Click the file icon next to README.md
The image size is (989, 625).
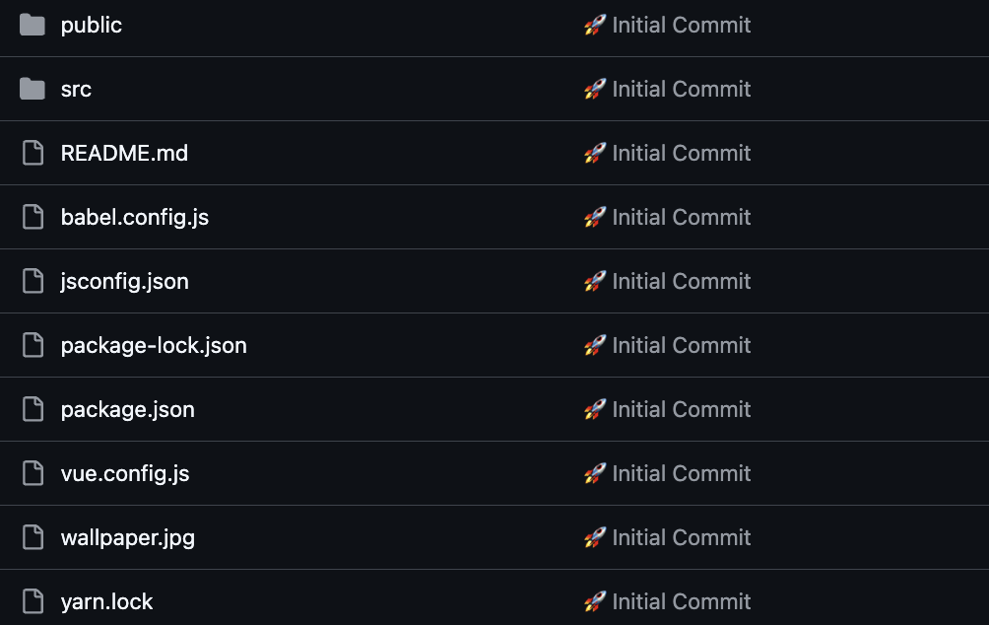[33, 153]
